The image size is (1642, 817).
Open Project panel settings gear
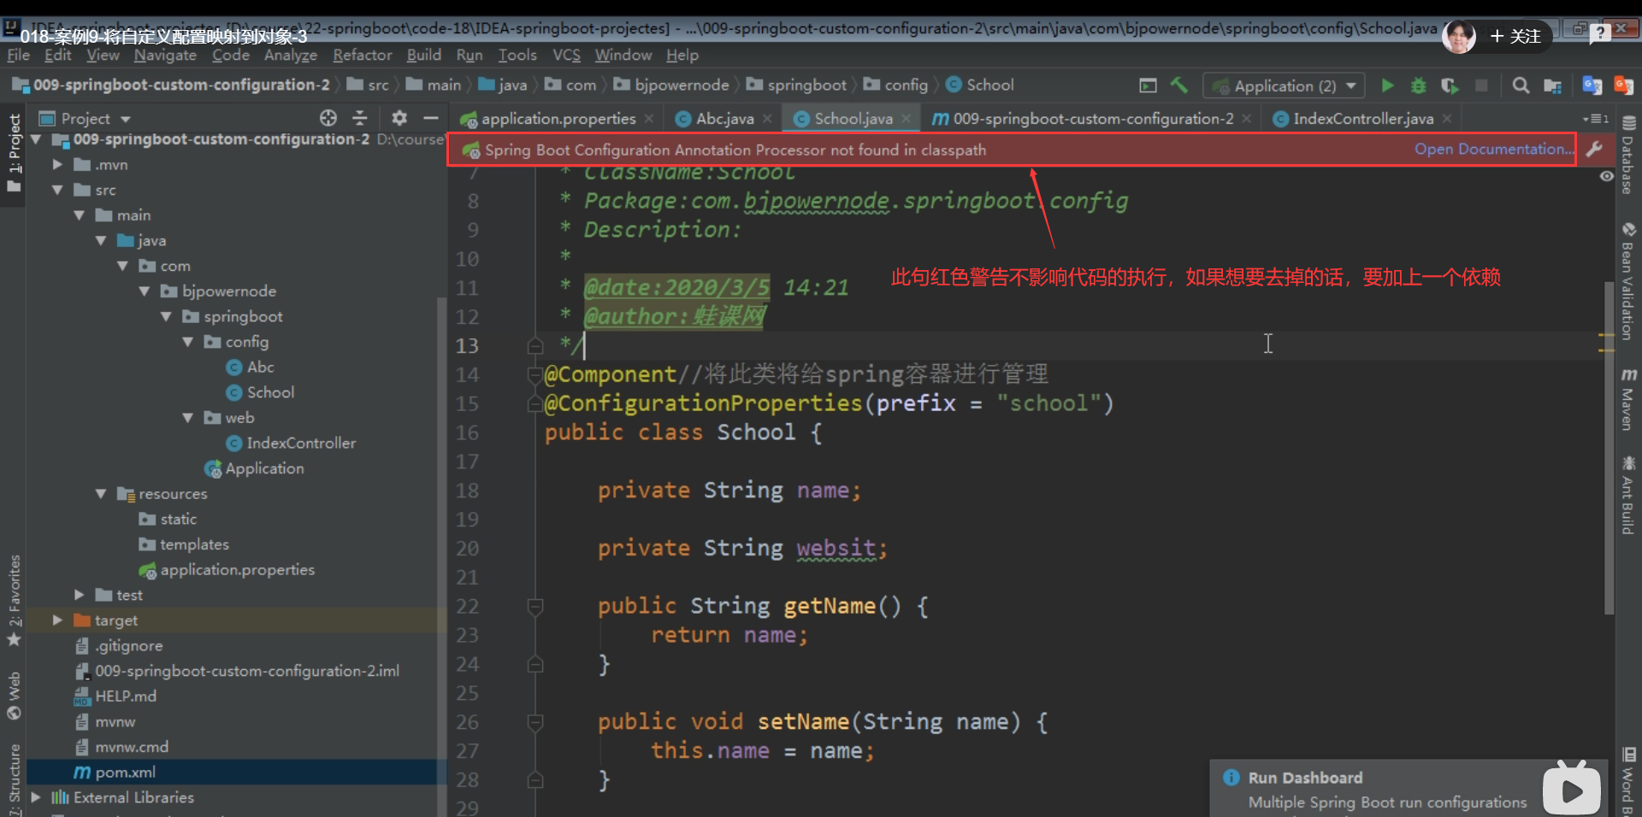point(399,118)
